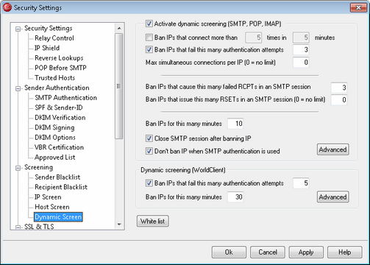
Task: Click the tree panel vertical scrollbar thumb
Action: point(119,86)
